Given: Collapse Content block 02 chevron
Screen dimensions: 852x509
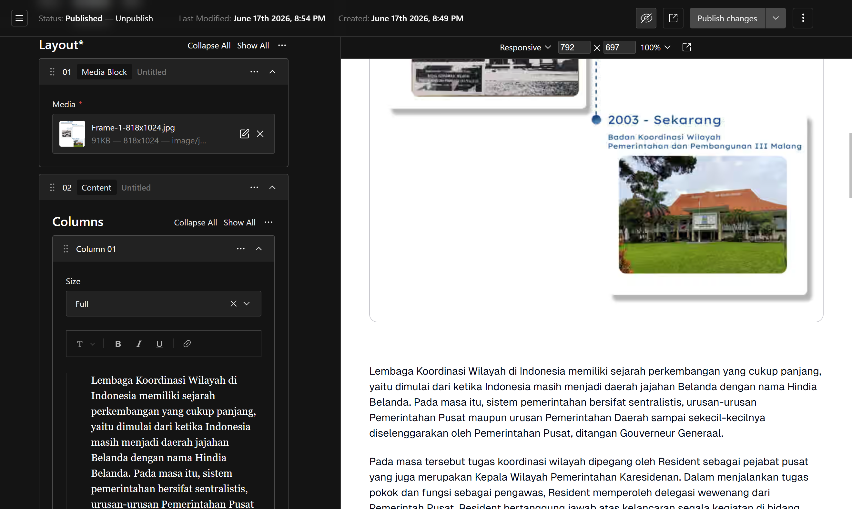Looking at the screenshot, I should pos(272,187).
